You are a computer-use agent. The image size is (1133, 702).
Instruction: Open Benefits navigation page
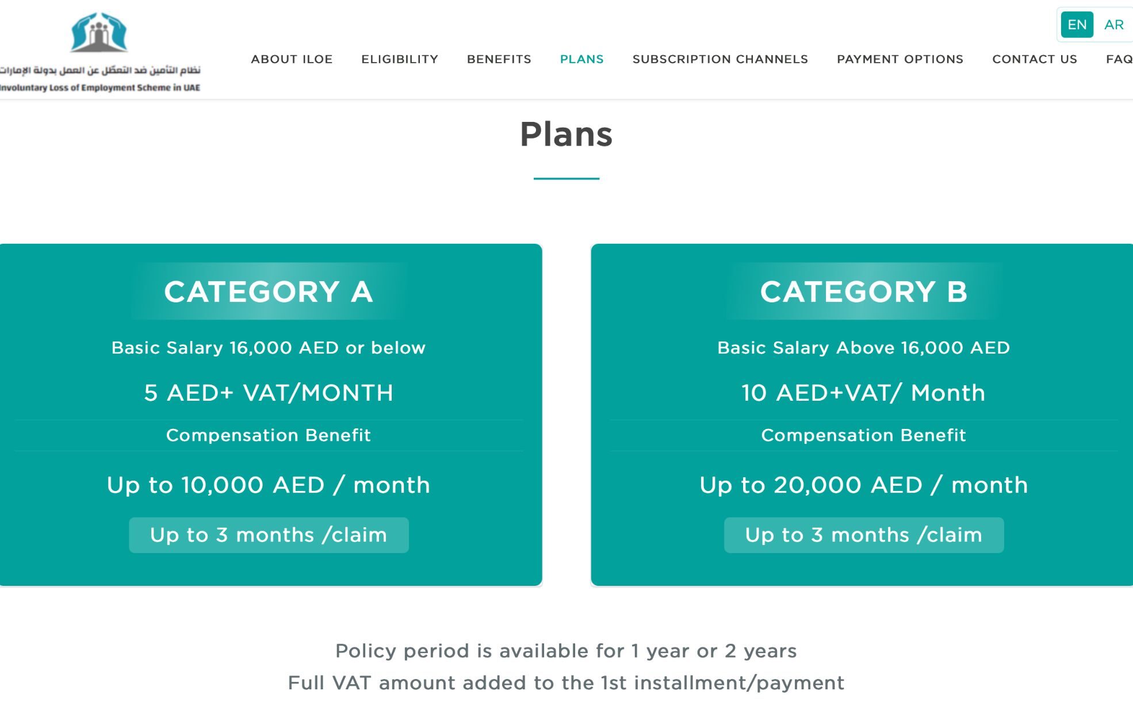(499, 58)
